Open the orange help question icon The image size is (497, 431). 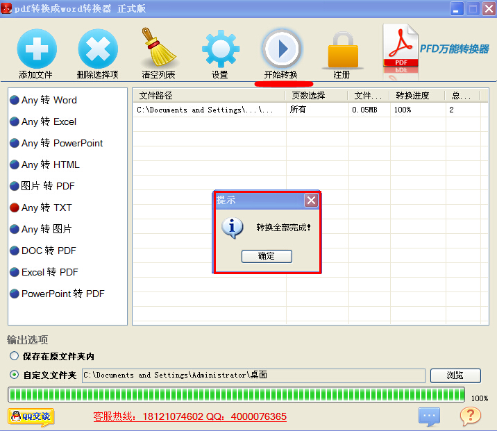click(471, 416)
